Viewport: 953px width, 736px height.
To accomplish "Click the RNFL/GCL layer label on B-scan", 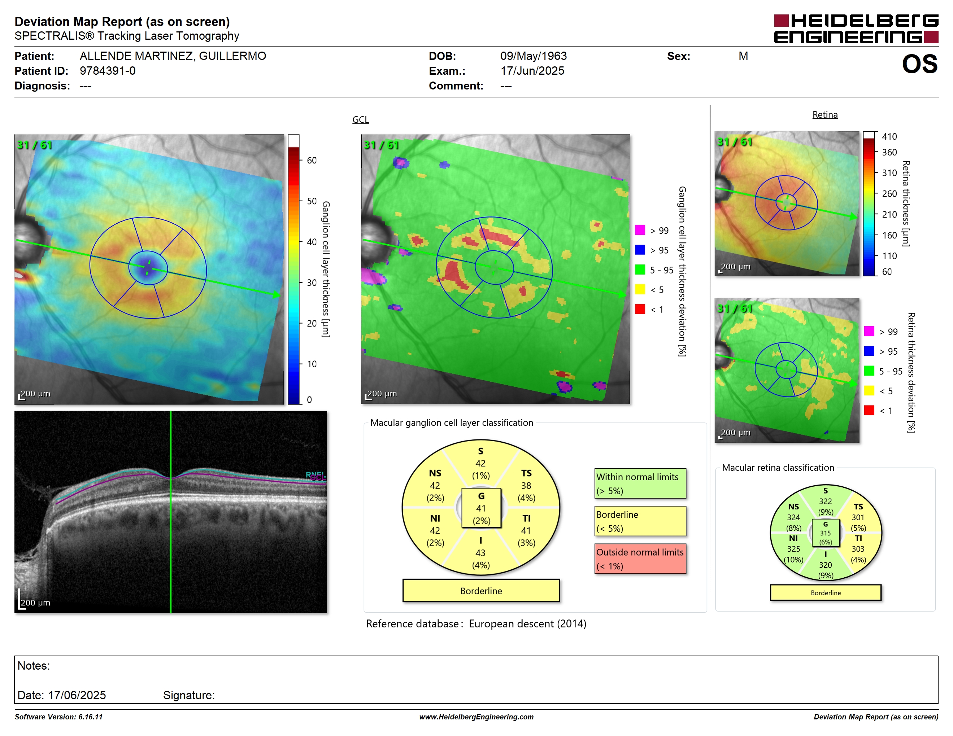I will [316, 476].
